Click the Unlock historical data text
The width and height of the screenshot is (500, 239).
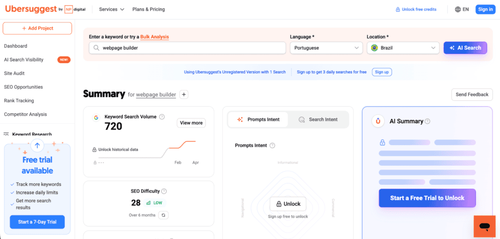click(x=118, y=150)
